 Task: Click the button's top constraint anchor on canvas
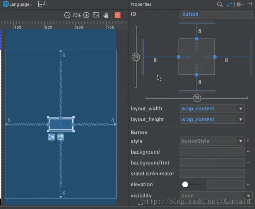coord(61,117)
